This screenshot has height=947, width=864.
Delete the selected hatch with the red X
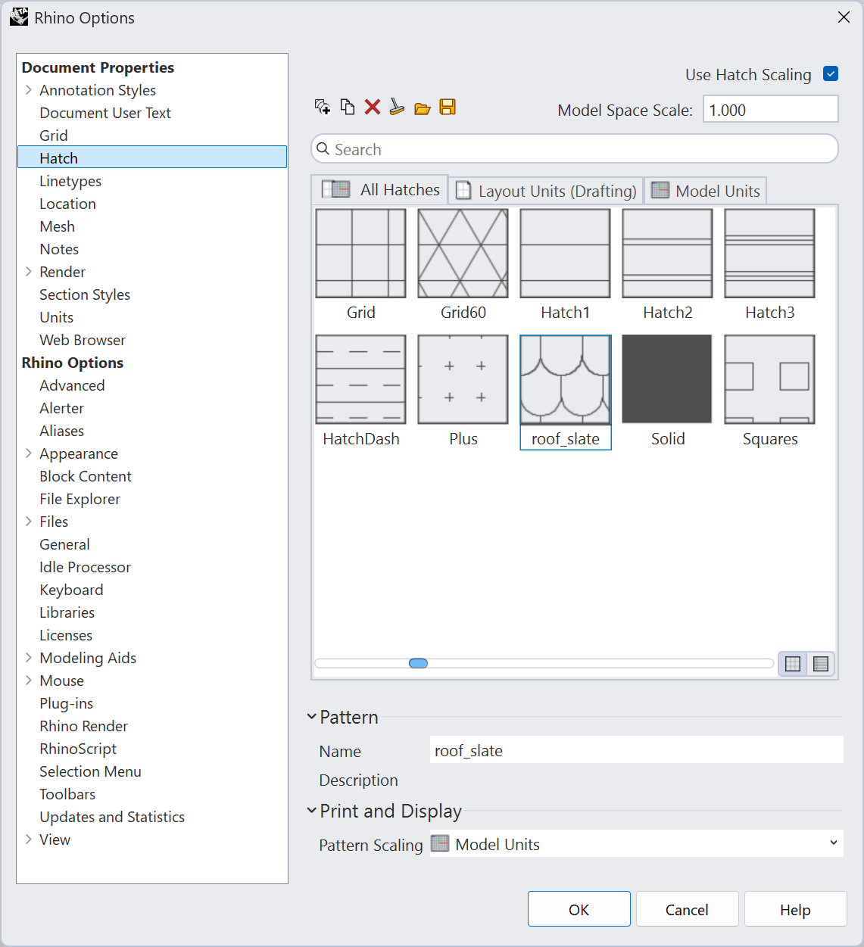click(x=373, y=107)
